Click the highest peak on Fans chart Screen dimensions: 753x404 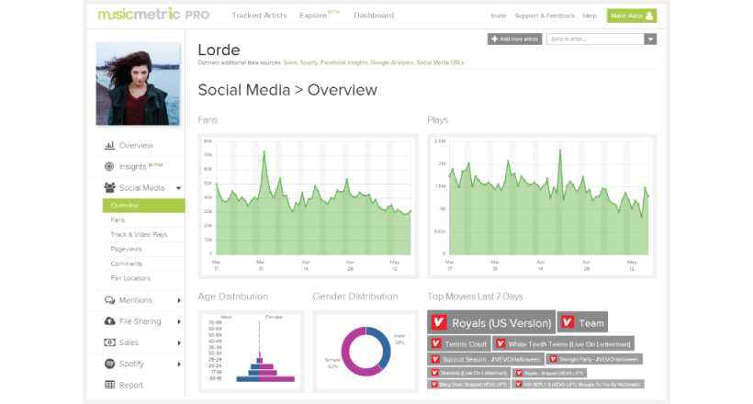[x=264, y=151]
